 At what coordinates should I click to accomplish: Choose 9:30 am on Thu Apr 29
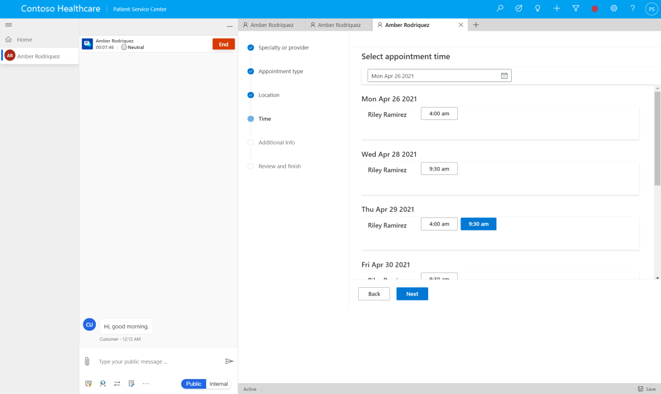(x=478, y=224)
